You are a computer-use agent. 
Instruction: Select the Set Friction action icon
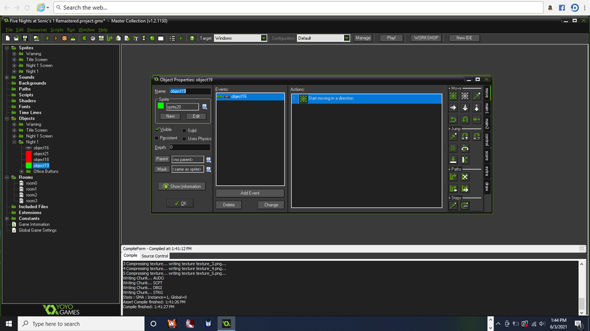tap(477, 119)
